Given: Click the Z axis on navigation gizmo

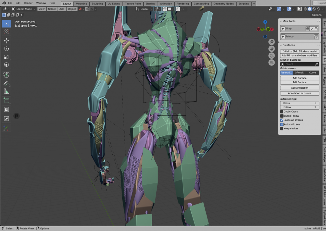Looking at the screenshot, I should 265,22.
